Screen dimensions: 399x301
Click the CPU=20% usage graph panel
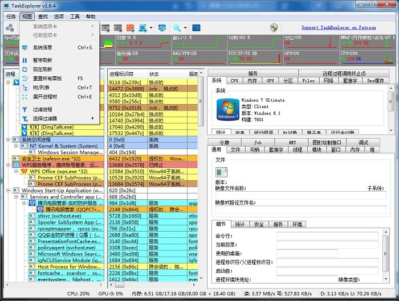click(x=367, y=58)
